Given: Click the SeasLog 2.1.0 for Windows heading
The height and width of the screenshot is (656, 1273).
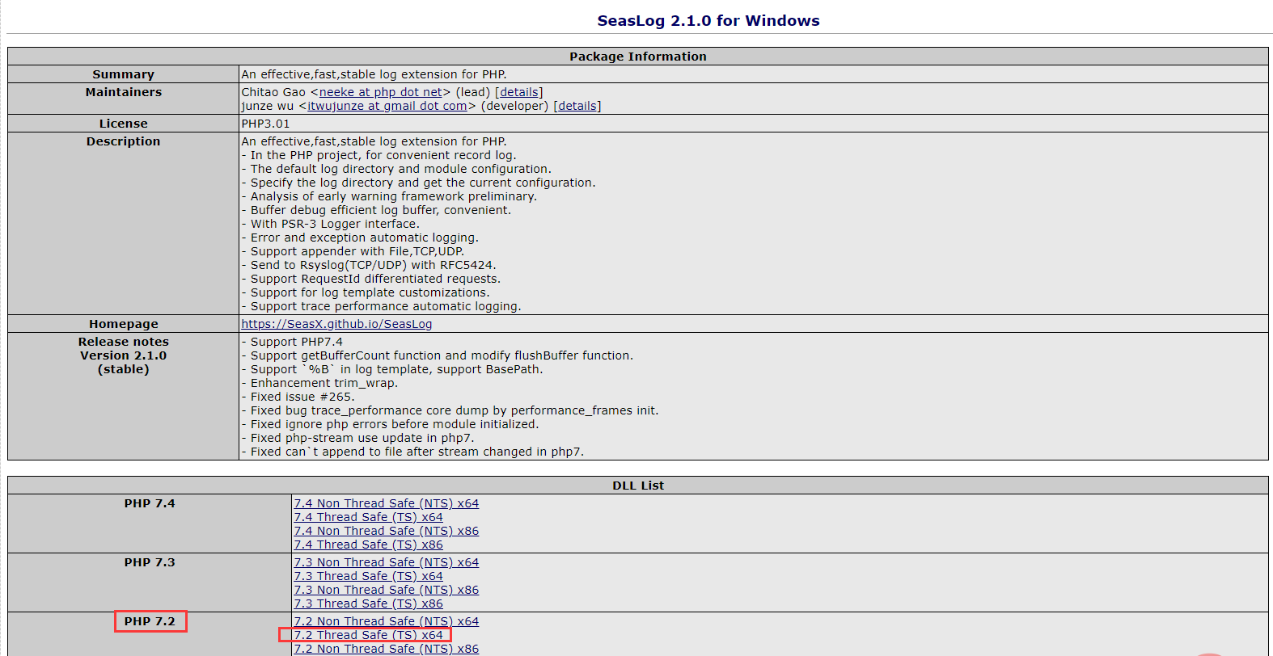Looking at the screenshot, I should [x=708, y=21].
